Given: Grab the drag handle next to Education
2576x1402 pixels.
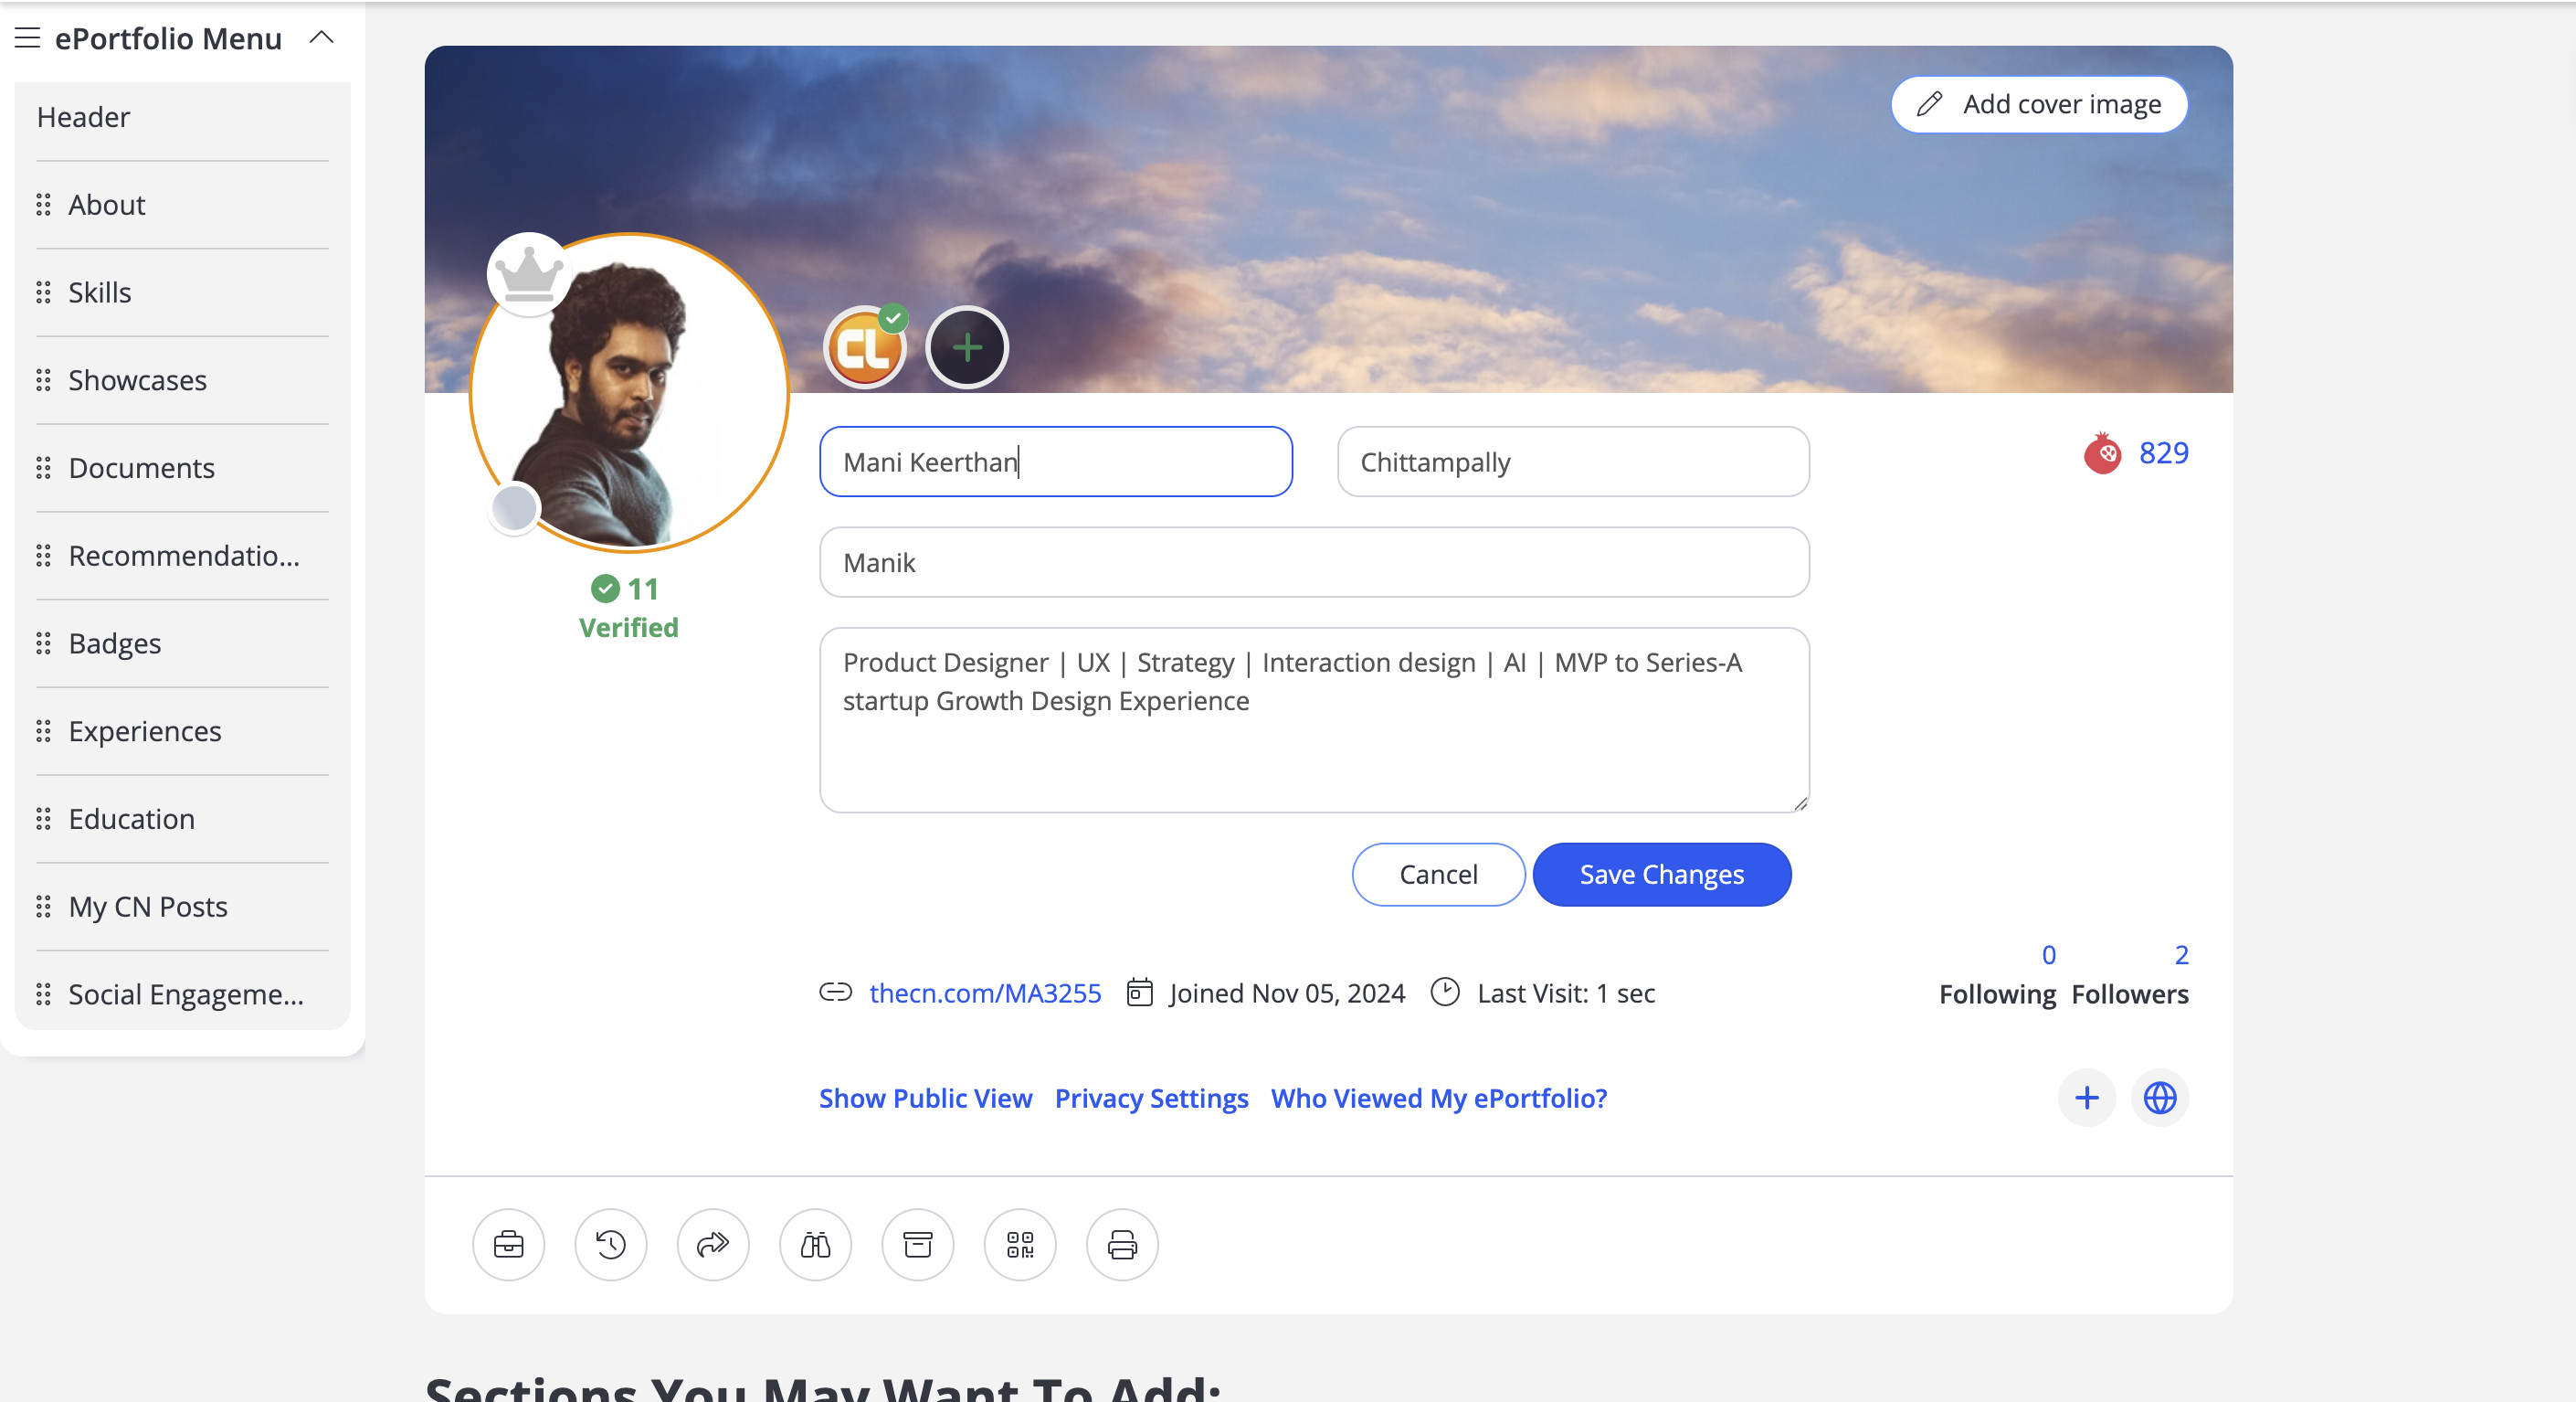Looking at the screenshot, I should click(43, 819).
